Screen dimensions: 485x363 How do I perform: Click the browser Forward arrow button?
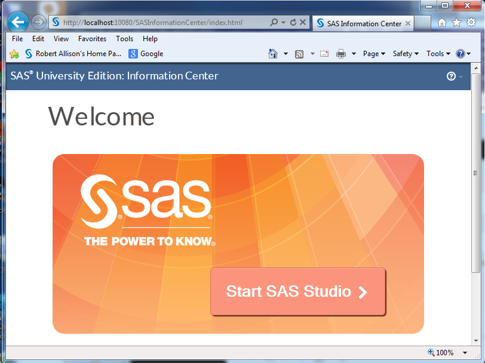click(39, 22)
